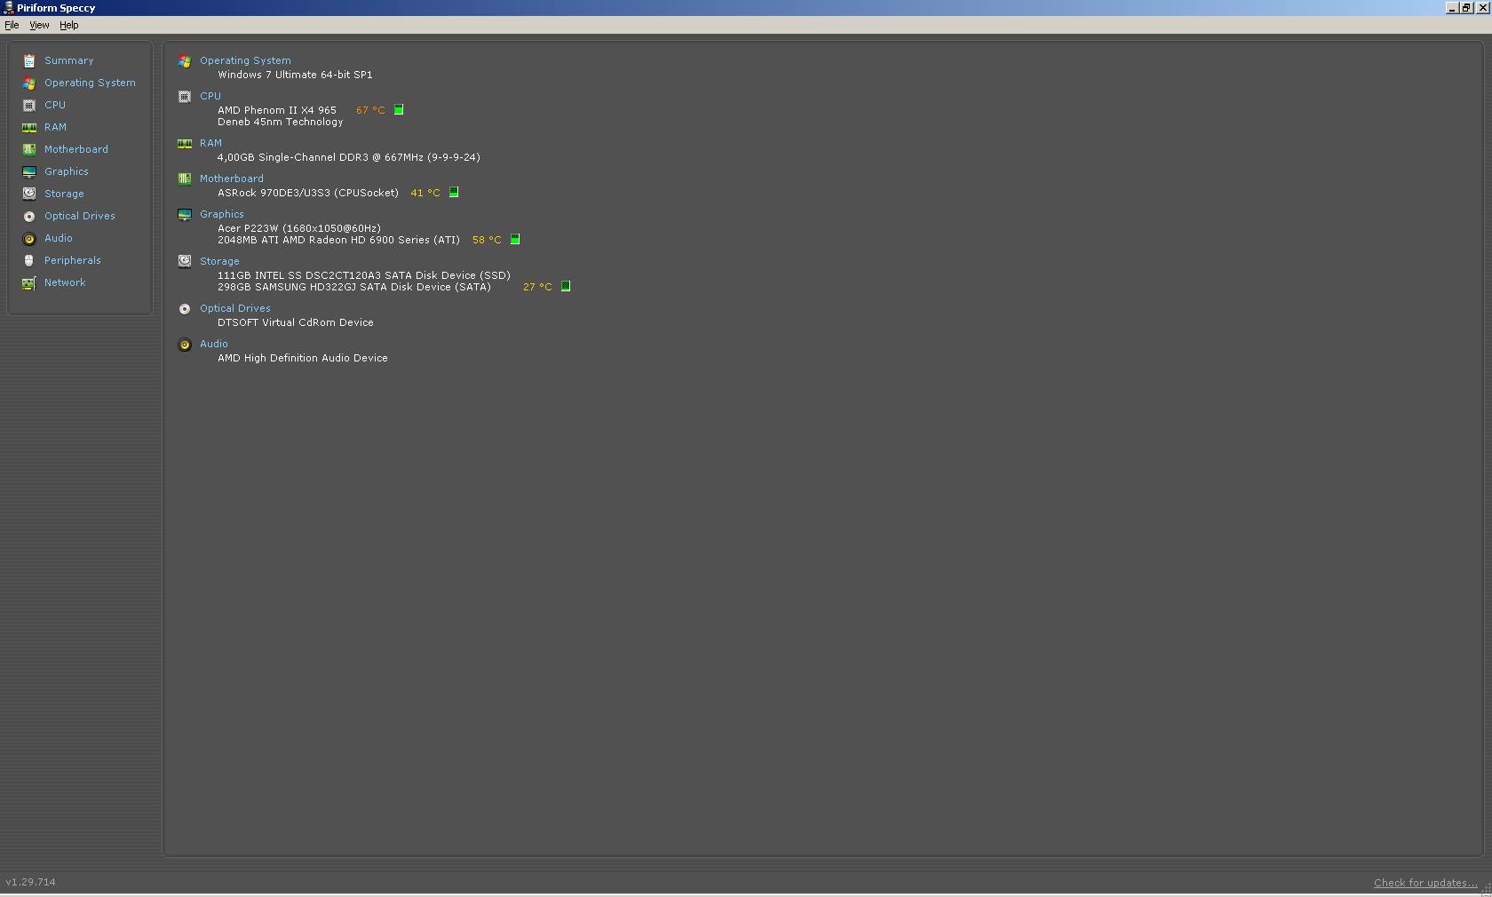This screenshot has height=897, width=1492.
Task: Click the Summary icon in the sidebar
Action: [x=29, y=61]
